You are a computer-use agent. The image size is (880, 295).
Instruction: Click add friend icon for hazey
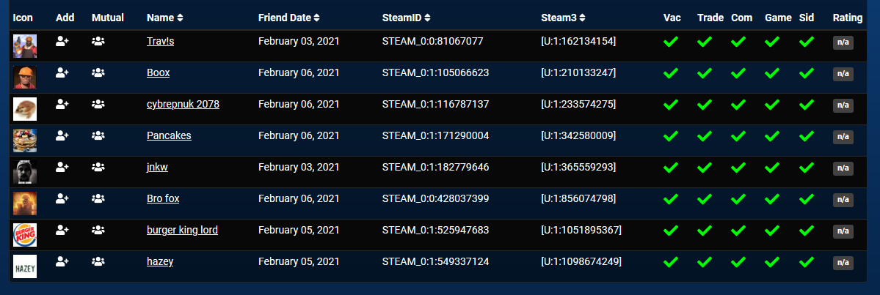(x=62, y=262)
